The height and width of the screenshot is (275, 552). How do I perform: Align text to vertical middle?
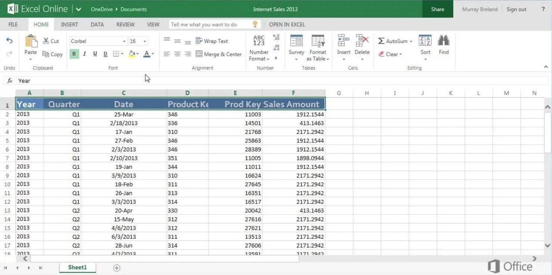coord(177,41)
